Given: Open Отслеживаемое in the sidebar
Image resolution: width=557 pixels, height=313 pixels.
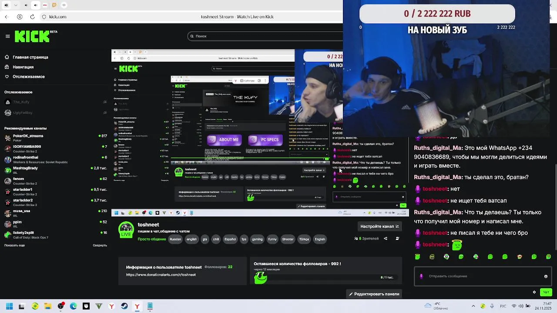Looking at the screenshot, I should click(x=29, y=77).
